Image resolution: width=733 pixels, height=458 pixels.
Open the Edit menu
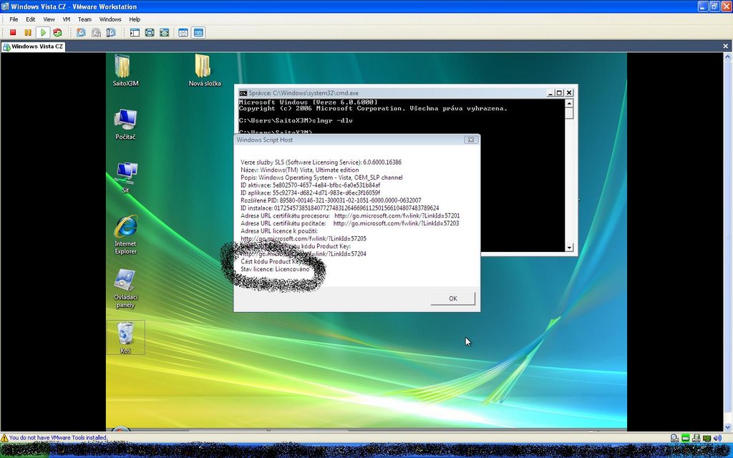(30, 19)
